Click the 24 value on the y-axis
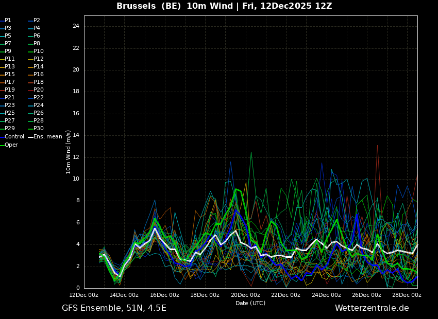Image resolution: width=438 pixels, height=319 pixels. 76,26
